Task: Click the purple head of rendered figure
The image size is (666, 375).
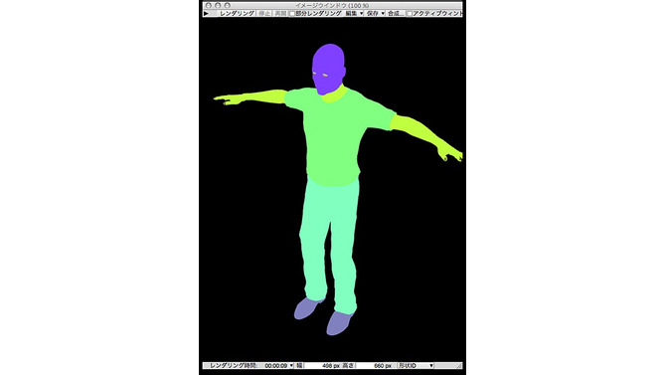Action: [x=328, y=68]
